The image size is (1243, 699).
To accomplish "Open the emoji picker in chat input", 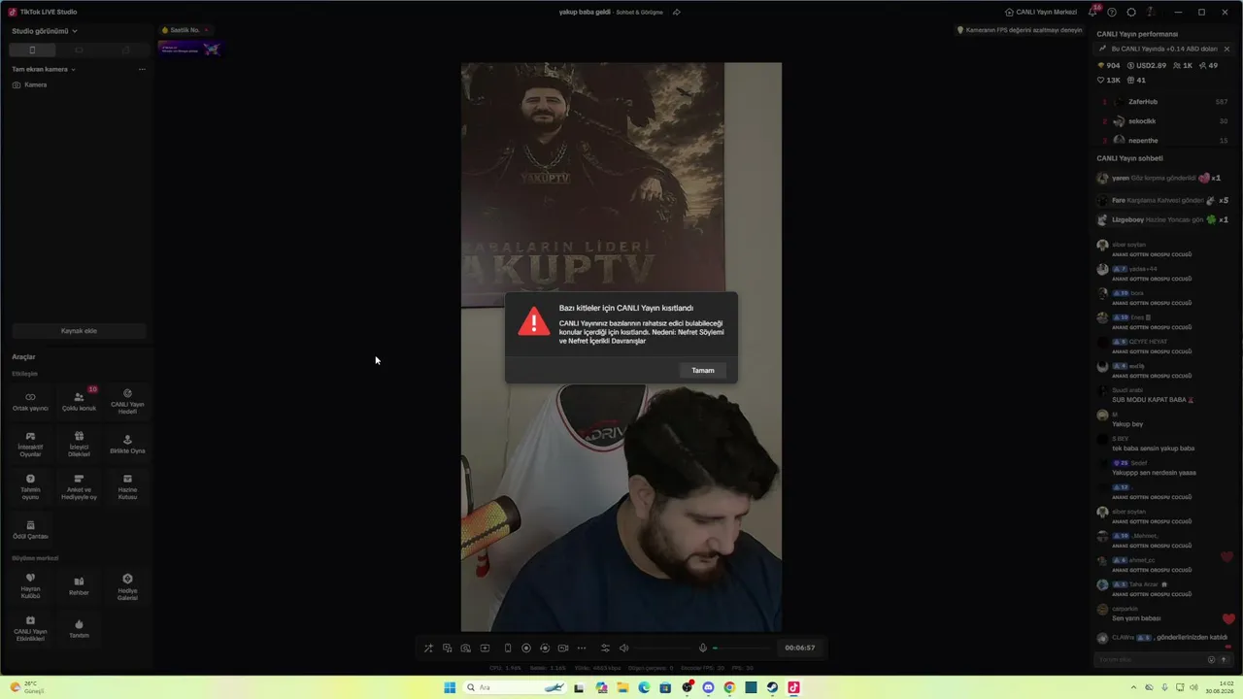I will pos(1211,659).
